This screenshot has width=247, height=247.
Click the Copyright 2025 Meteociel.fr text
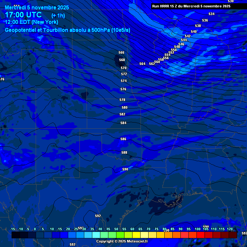tap(122, 241)
